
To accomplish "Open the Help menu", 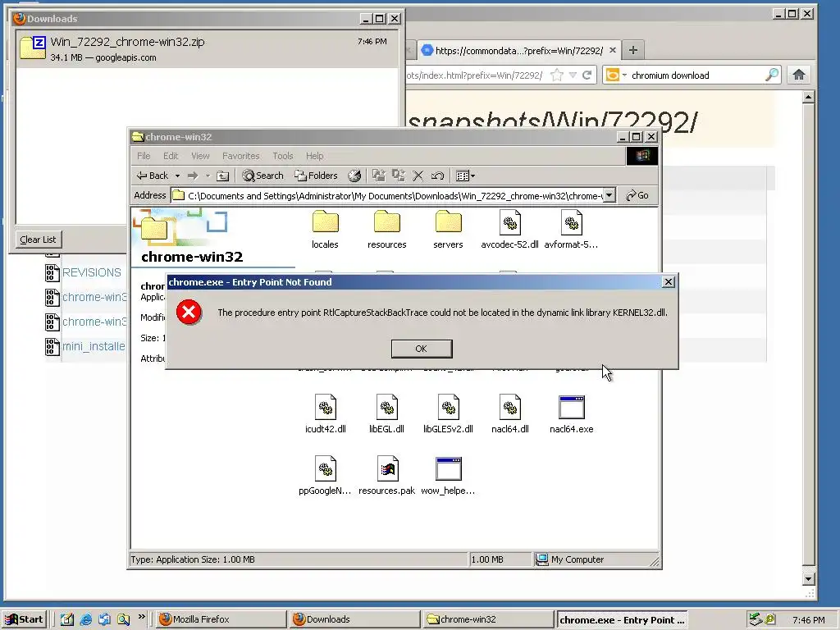I will (x=314, y=156).
